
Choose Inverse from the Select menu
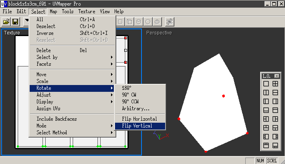[72, 33]
